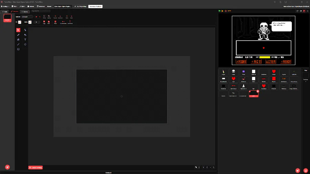The image size is (310, 174).
Task: Open the File dropdown menu
Action: (14, 6)
